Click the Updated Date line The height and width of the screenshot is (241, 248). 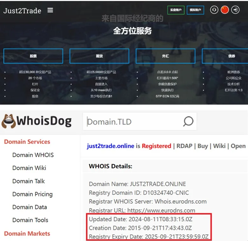(x=141, y=219)
